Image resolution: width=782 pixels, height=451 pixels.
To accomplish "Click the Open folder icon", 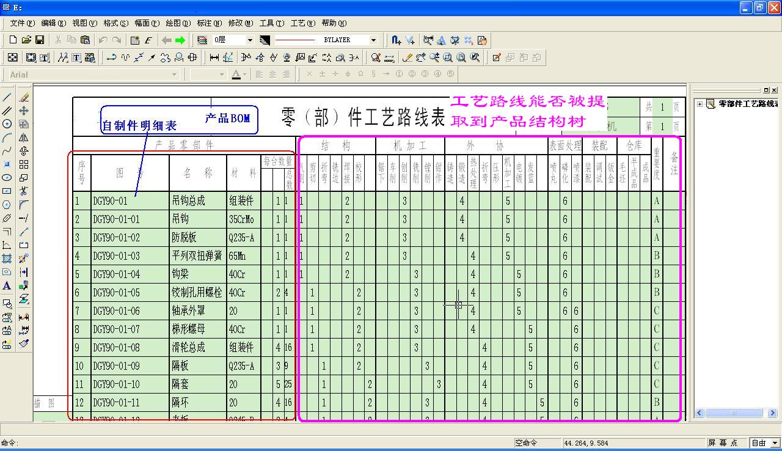I will pyautogui.click(x=26, y=40).
